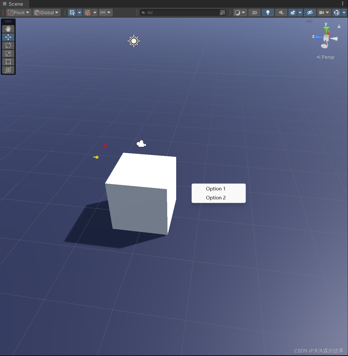Open the Scene view kebab menu
Screen dimensions: 348x356
click(x=342, y=3)
